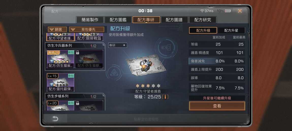
Task: Select the locked 仿生獵獸 recipe card
Action: (89, 59)
